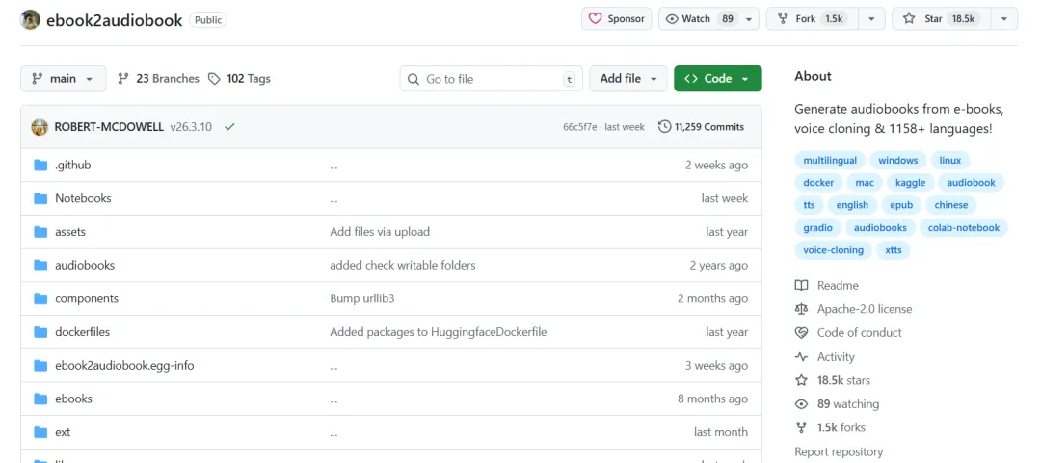Click the Watch button with eye icon
Viewport: 1041px width, 463px height.
[701, 18]
